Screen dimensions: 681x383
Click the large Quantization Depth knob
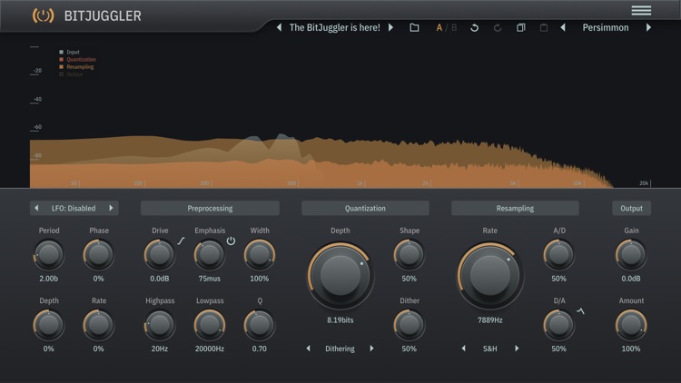340,276
